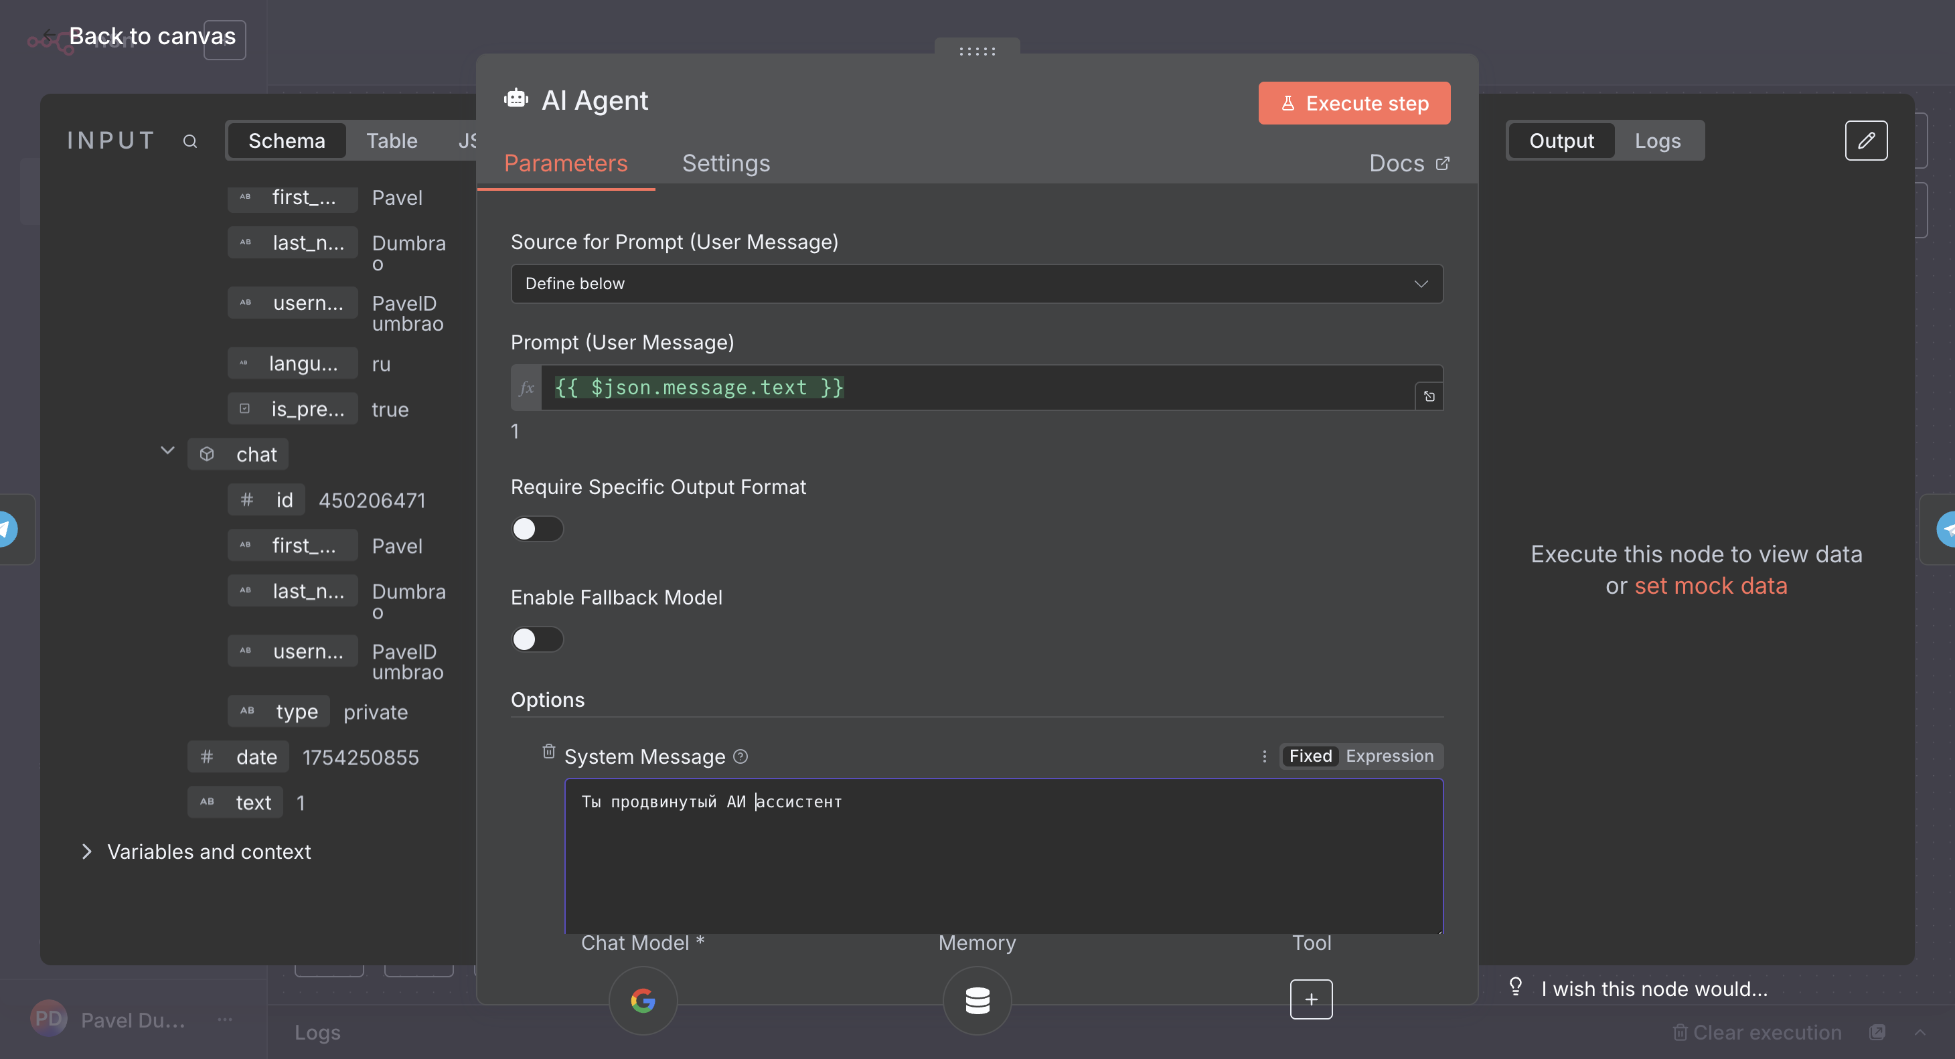
Task: Open the Memory database node icon
Action: [x=977, y=1001]
